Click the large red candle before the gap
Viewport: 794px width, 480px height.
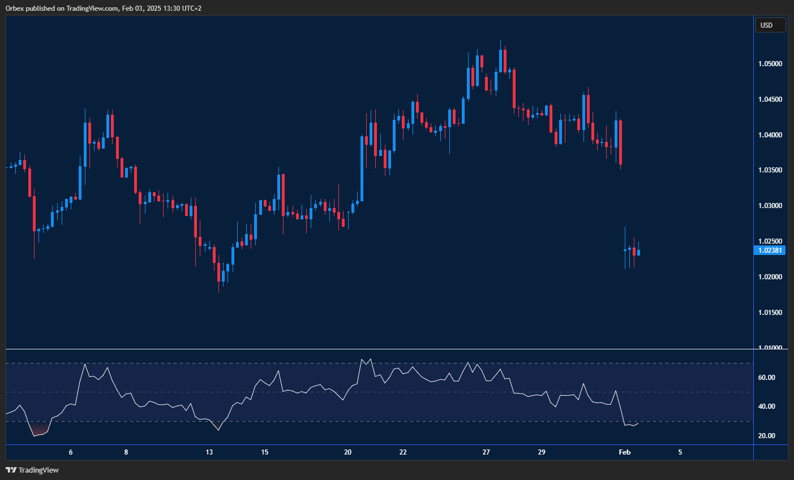click(621, 141)
